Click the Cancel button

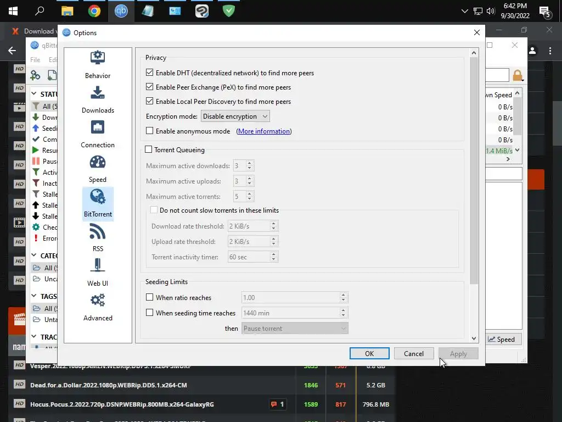414,353
